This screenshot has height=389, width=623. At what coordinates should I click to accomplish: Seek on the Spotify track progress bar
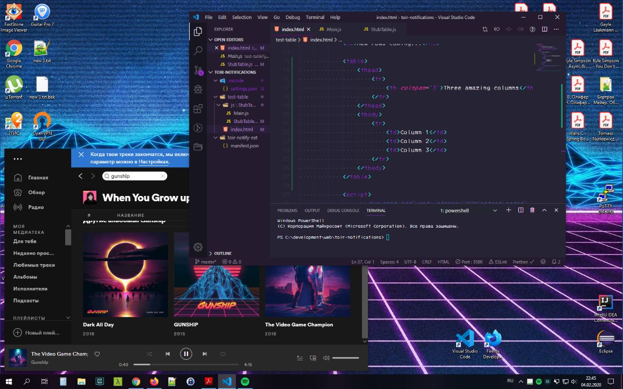point(186,365)
